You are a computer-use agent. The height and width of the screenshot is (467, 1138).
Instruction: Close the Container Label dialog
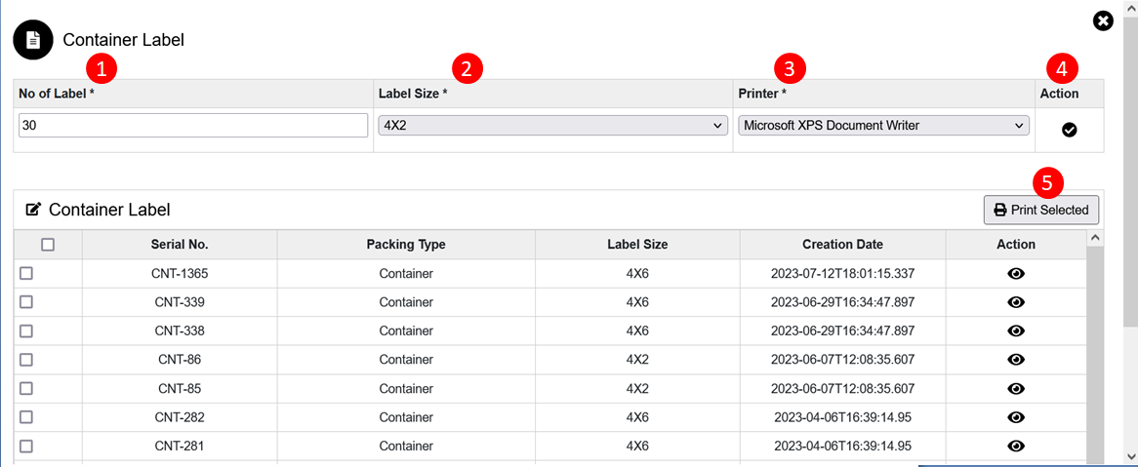pos(1103,20)
